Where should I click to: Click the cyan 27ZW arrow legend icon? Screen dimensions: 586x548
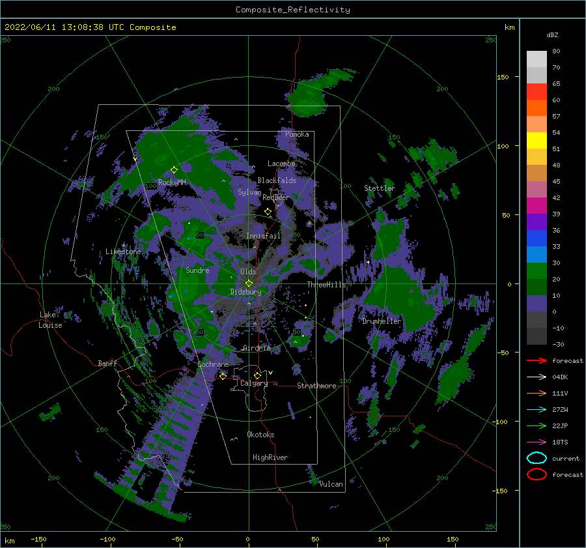coord(537,410)
